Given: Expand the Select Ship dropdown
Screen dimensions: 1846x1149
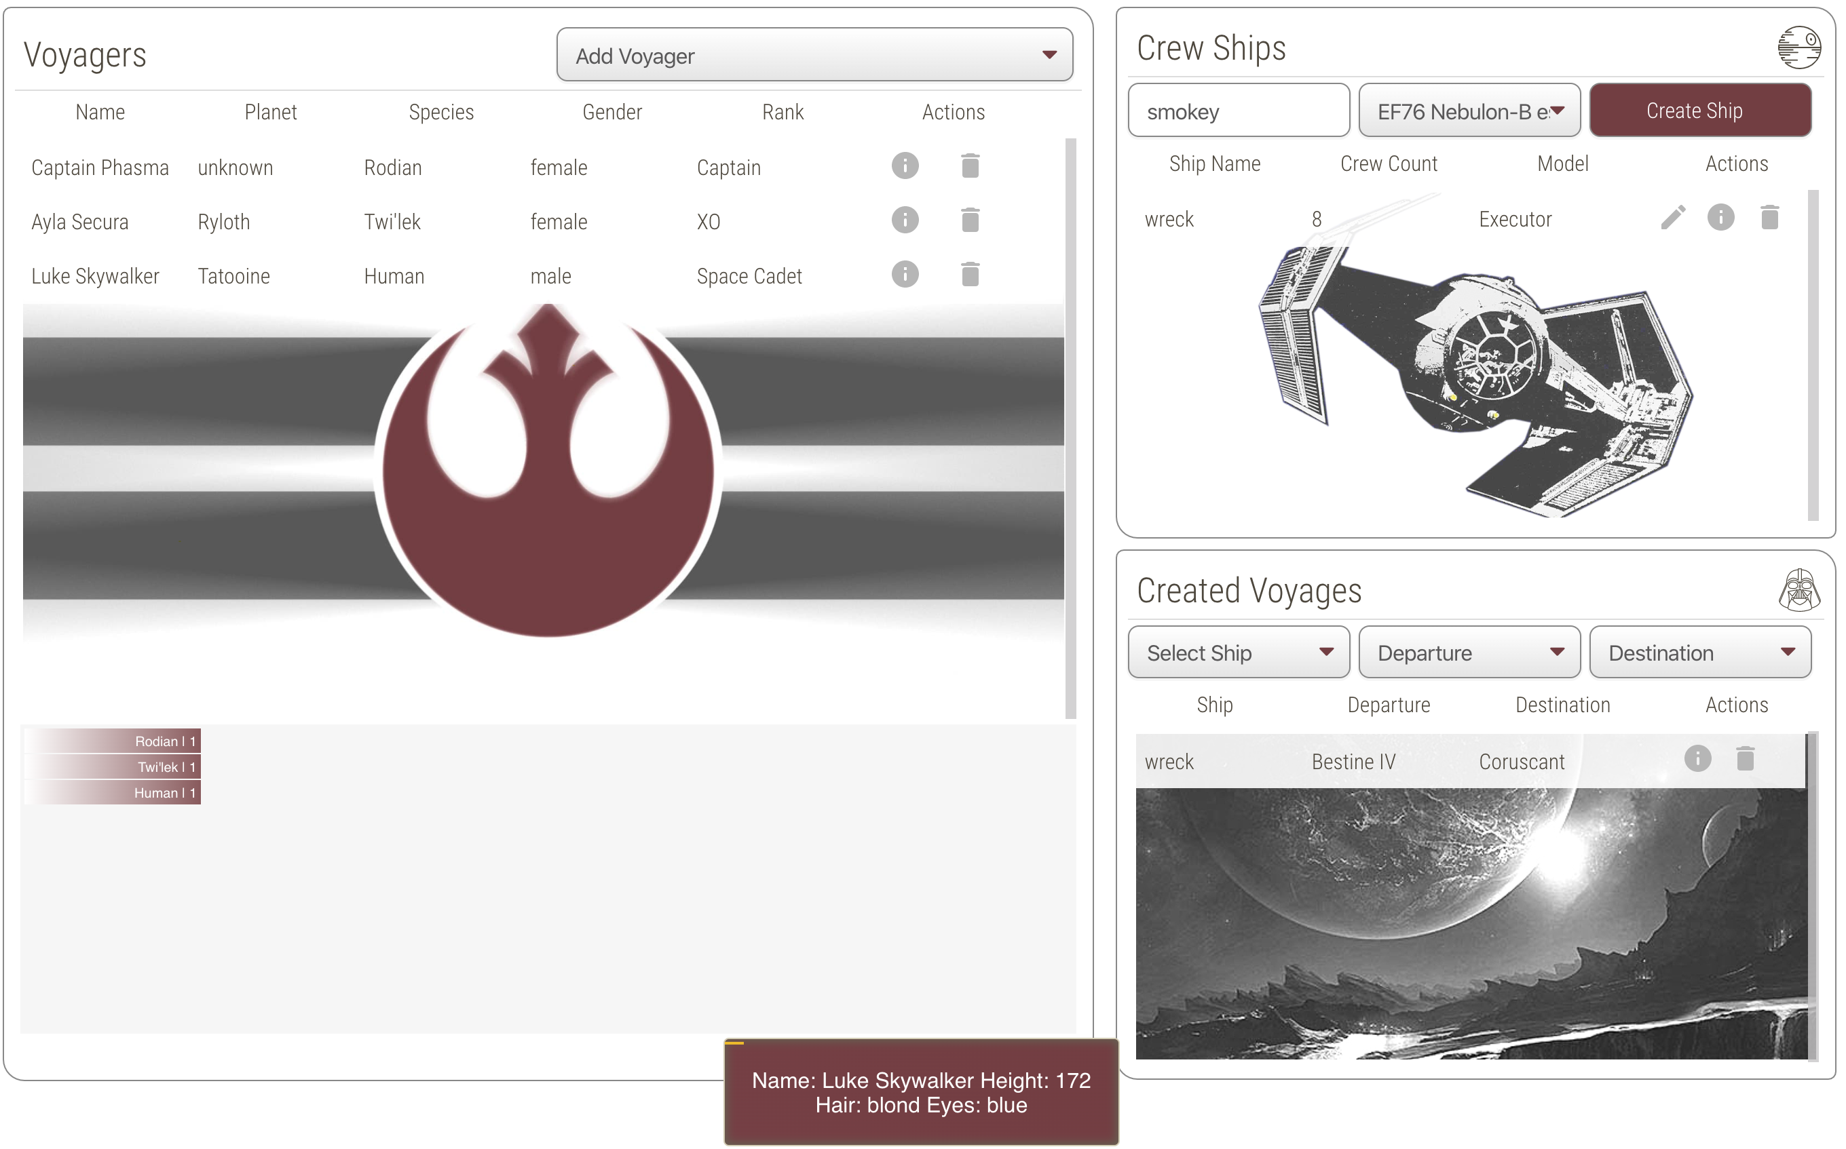Looking at the screenshot, I should [x=1238, y=653].
